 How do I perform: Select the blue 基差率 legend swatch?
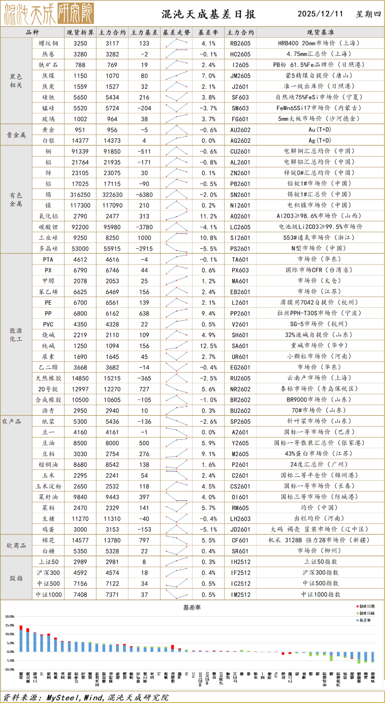click(357, 620)
